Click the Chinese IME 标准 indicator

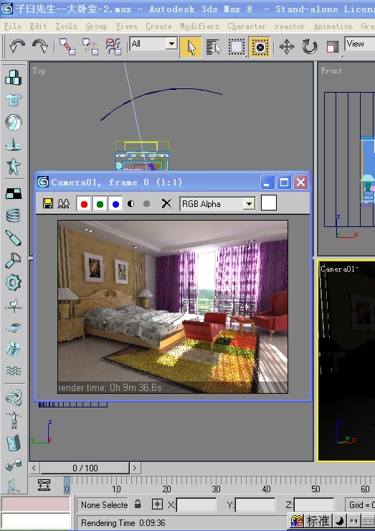(x=318, y=521)
